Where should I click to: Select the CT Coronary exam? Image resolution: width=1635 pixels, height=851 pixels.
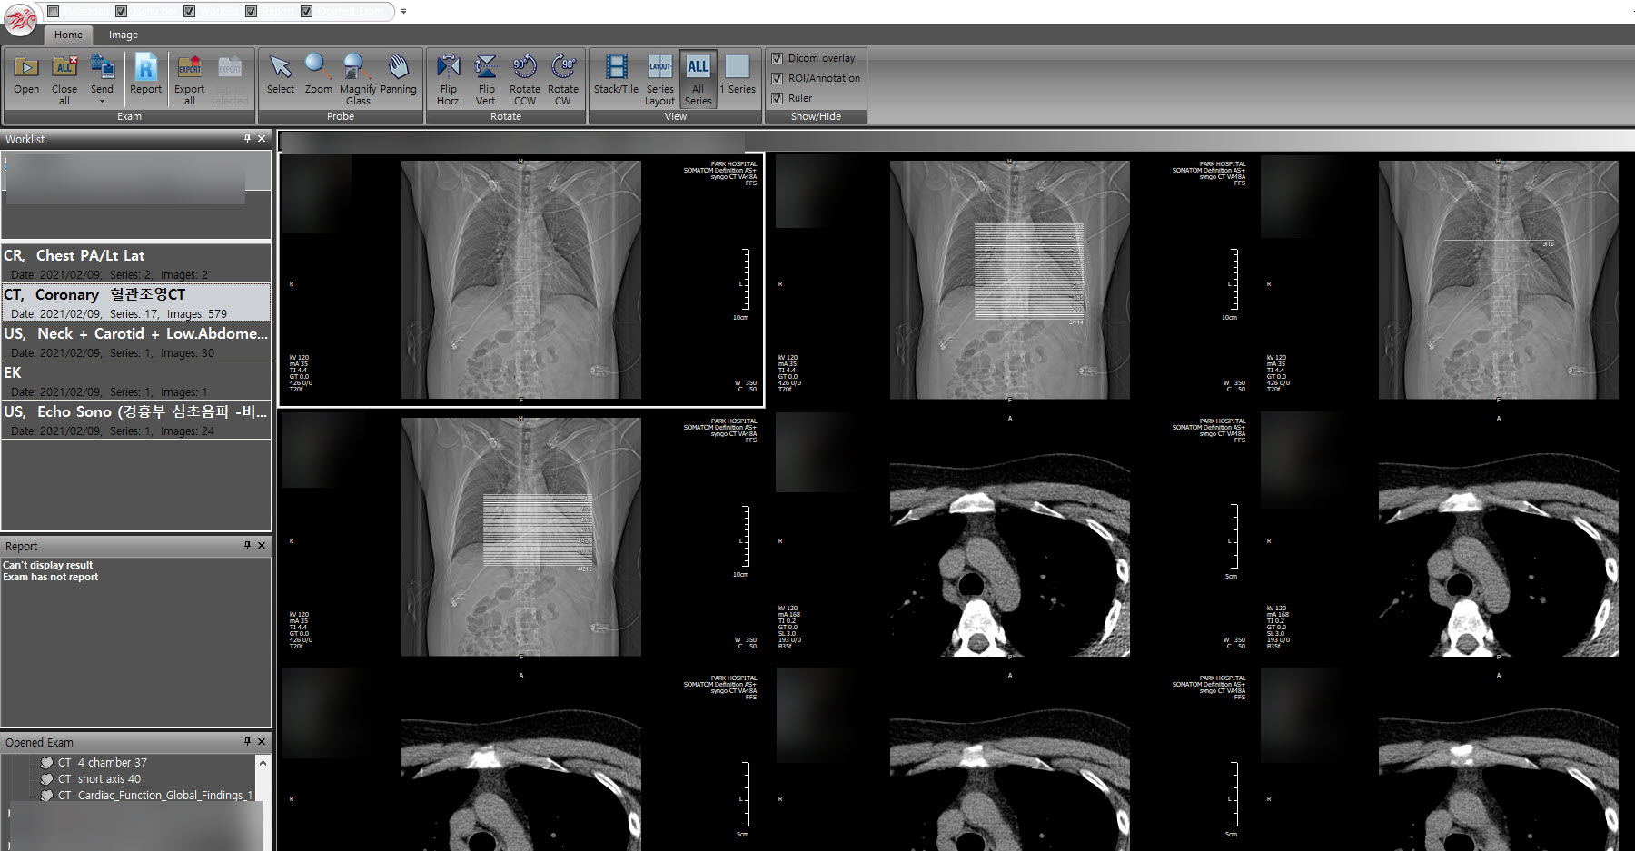click(136, 302)
